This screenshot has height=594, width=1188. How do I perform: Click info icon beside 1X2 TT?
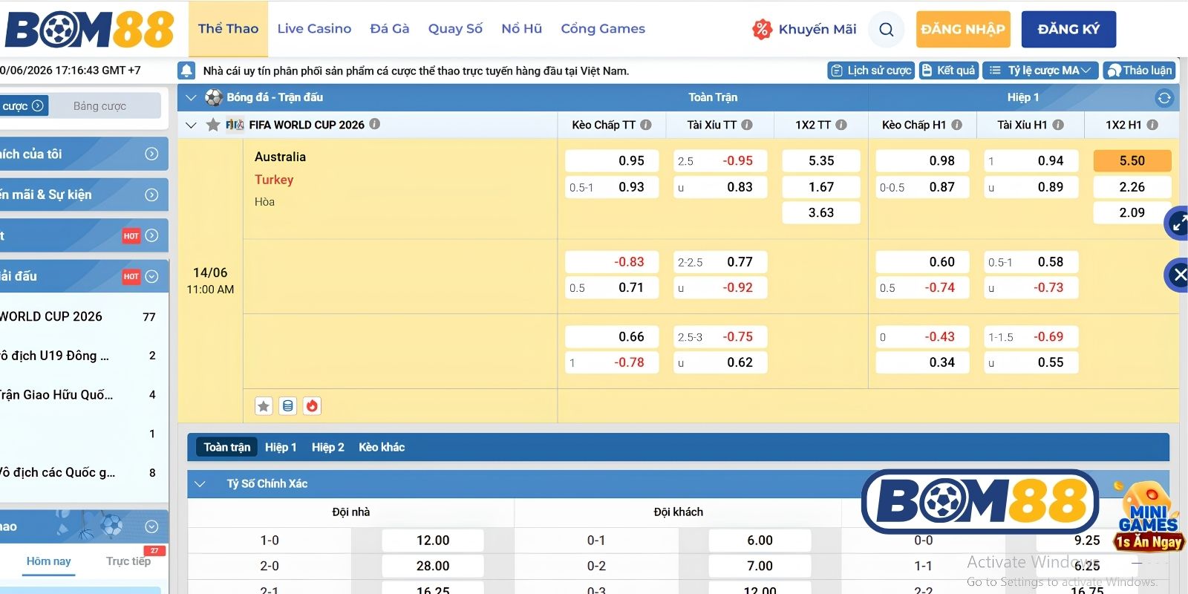point(841,125)
